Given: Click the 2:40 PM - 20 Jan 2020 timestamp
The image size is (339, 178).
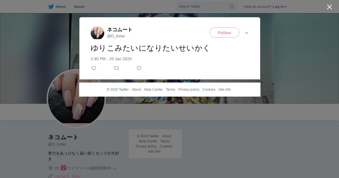Looking at the screenshot, I should [x=111, y=59].
